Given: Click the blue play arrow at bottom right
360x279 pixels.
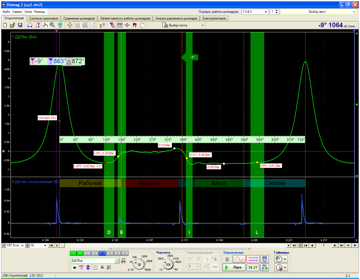Looking at the screenshot, I should (x=355, y=245).
